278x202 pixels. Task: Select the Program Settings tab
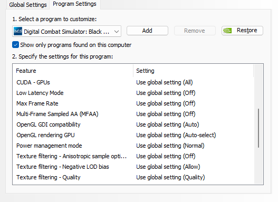[74, 4]
